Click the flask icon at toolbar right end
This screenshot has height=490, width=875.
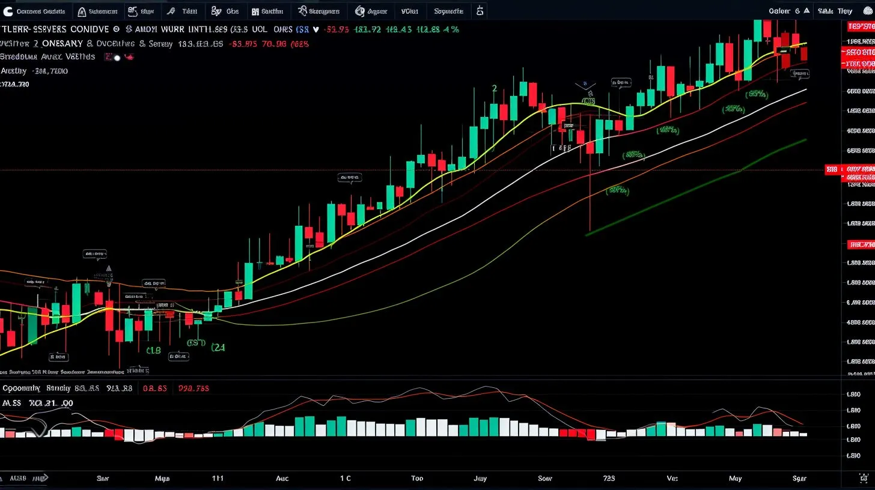pos(479,11)
